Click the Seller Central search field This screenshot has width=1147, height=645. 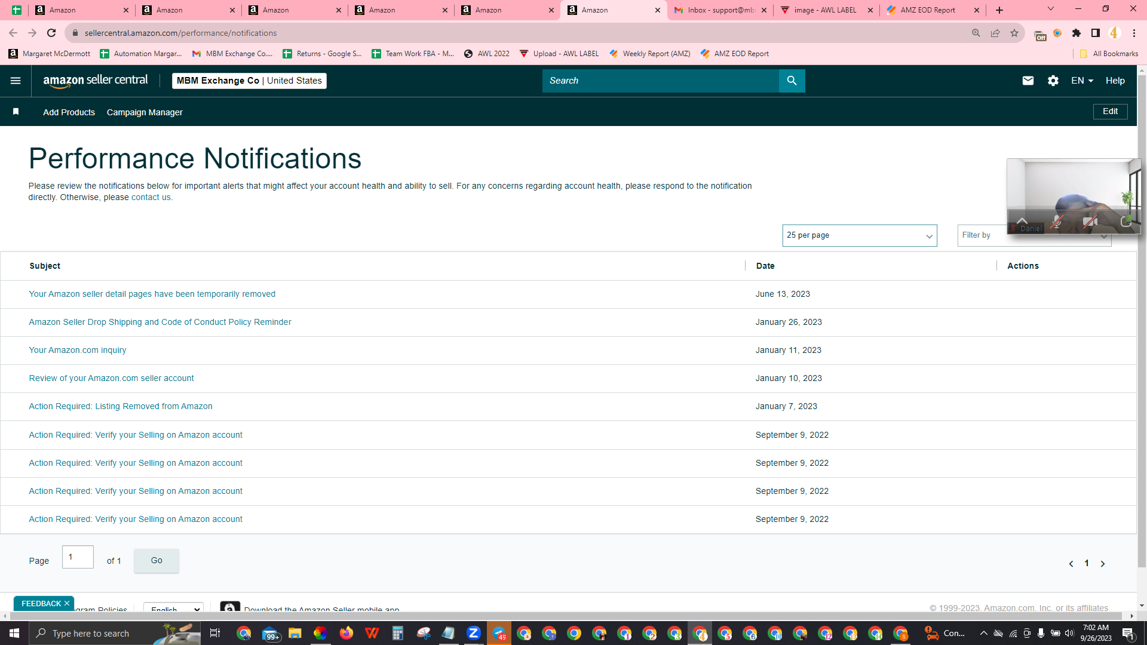(x=660, y=81)
